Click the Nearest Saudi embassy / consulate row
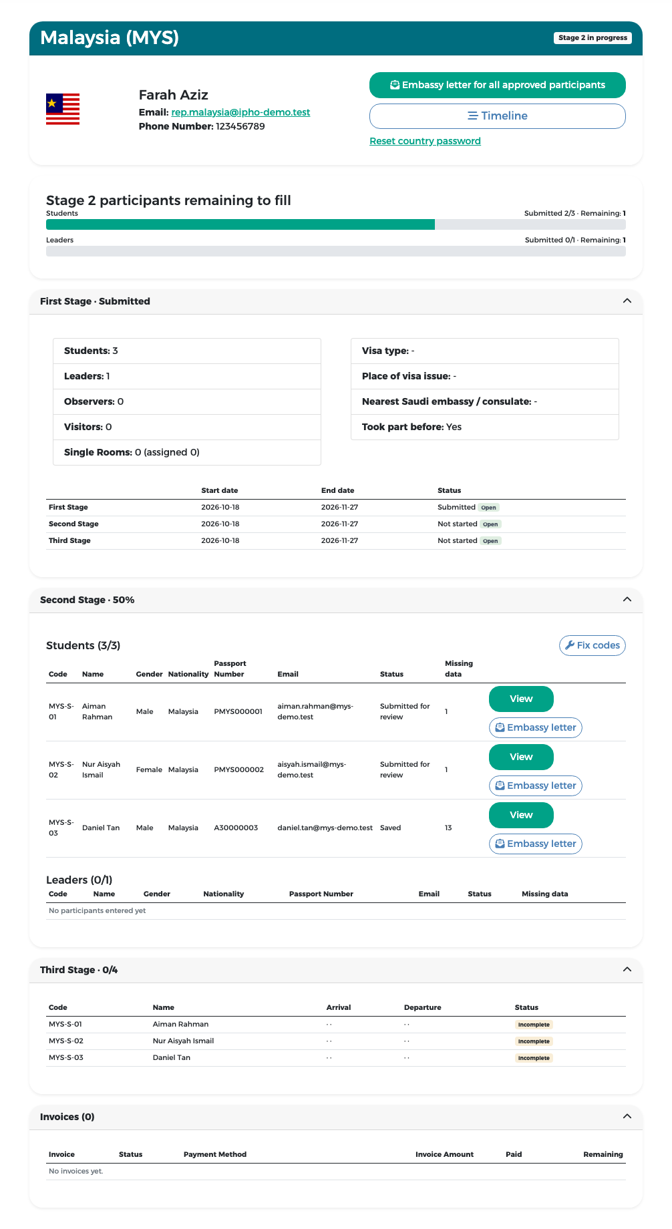Image resolution: width=672 pixels, height=1229 pixels. coord(485,401)
